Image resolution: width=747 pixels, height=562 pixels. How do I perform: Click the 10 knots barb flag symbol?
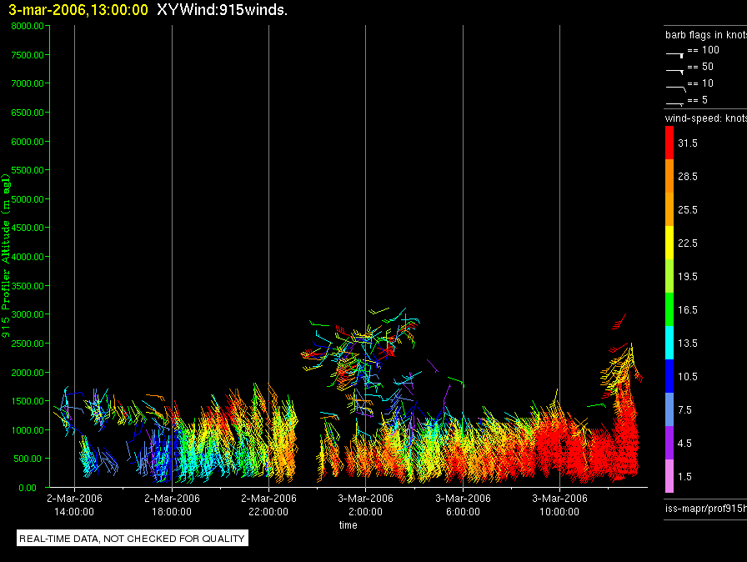tap(676, 88)
